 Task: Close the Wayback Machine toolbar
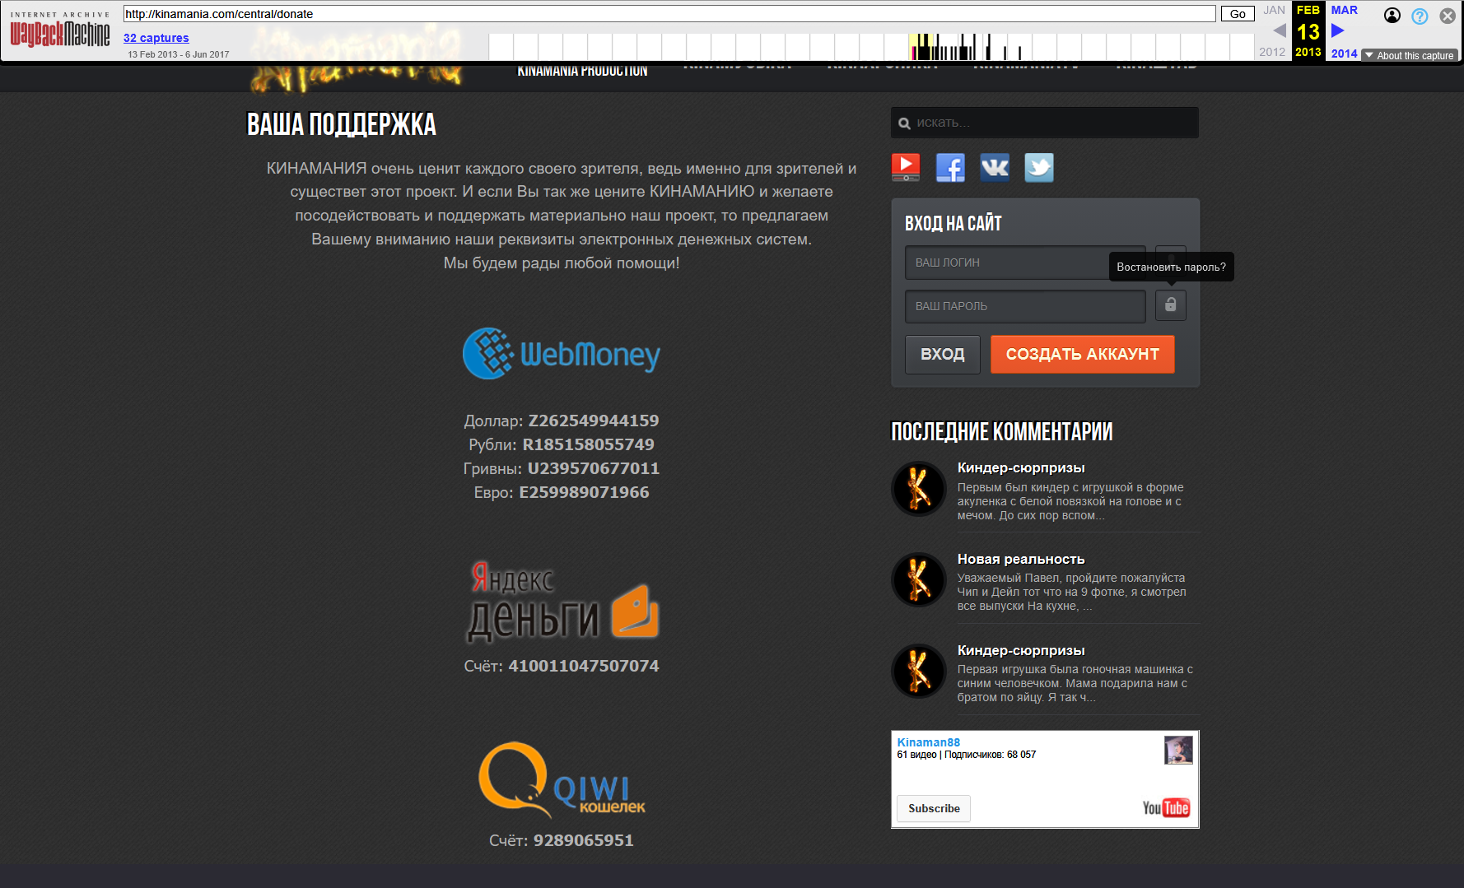[1448, 16]
